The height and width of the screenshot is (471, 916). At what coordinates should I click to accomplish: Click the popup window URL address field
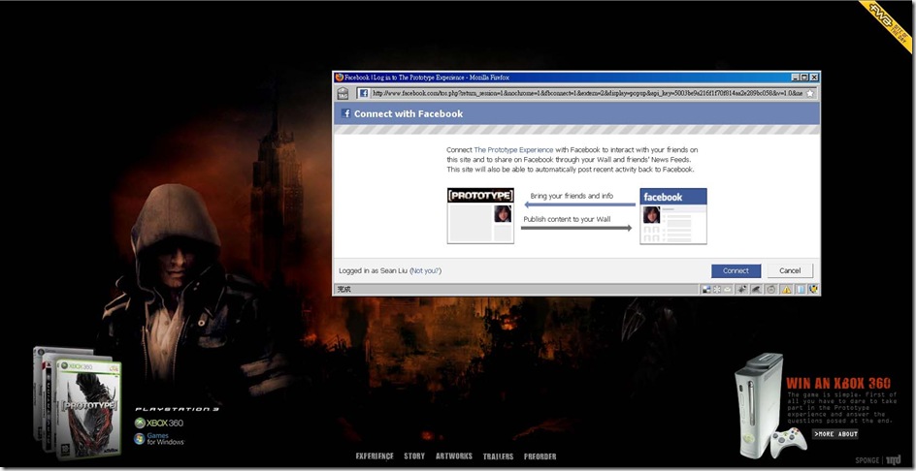[x=586, y=93]
